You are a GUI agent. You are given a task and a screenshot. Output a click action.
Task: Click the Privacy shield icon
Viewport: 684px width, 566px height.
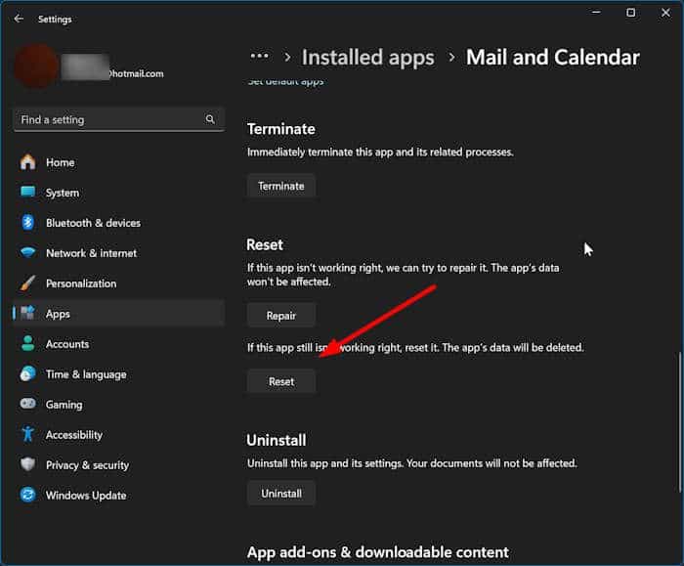click(x=28, y=464)
